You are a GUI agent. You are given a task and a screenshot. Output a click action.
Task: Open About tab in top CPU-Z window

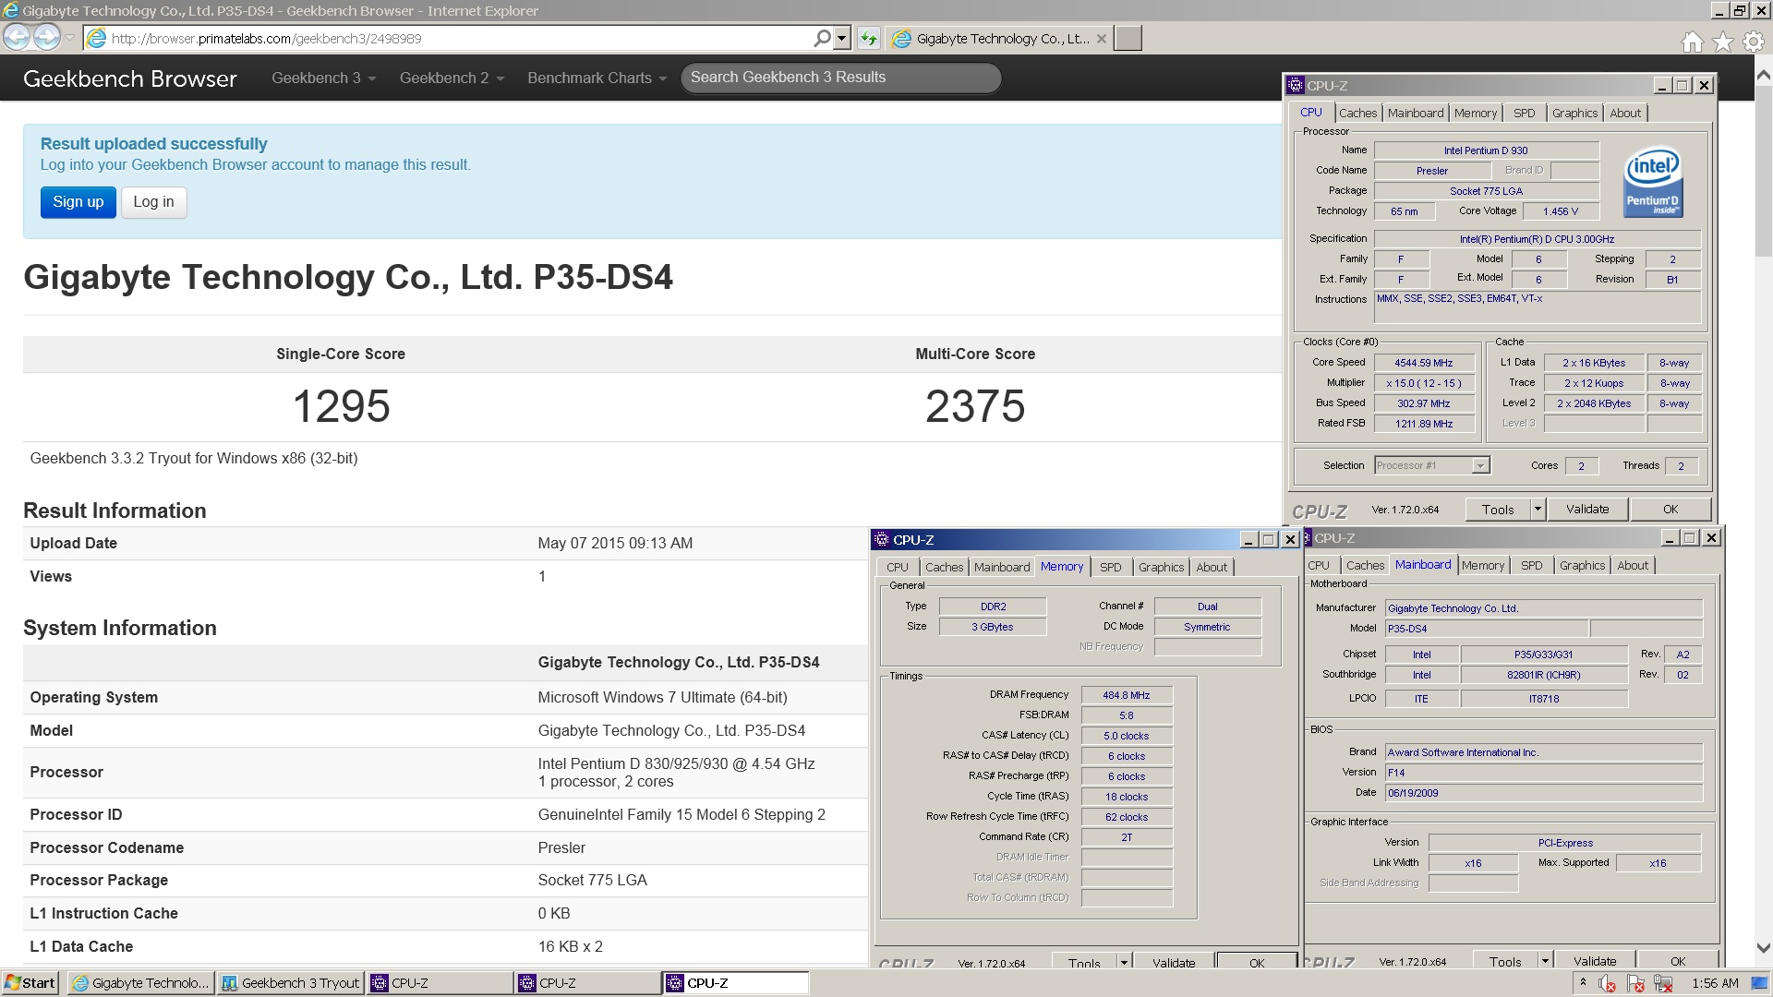pos(1625,113)
